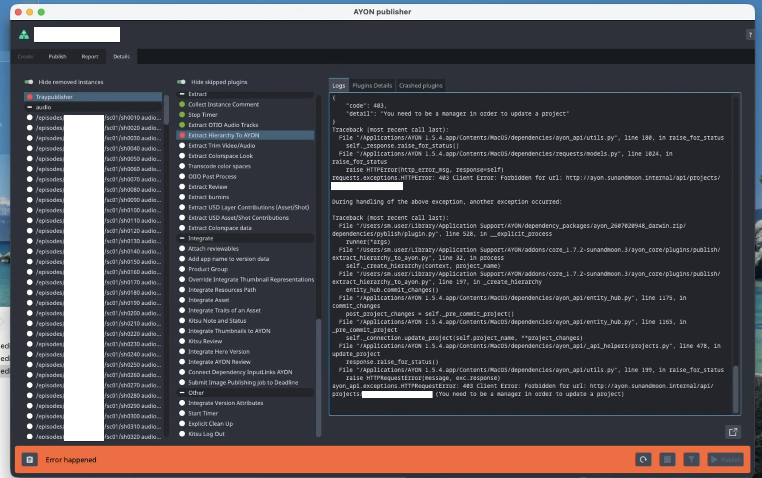Click the instance list vertical scrollbar
762x478 pixels.
tap(166, 110)
